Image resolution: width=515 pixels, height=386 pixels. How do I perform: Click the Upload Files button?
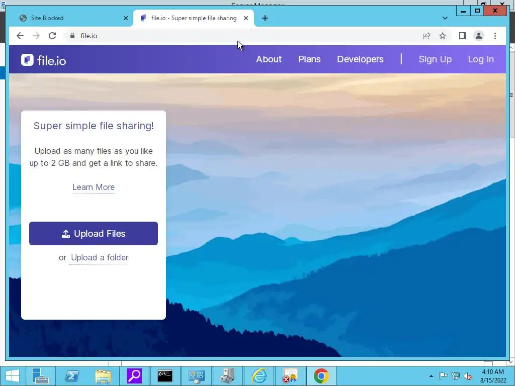point(93,233)
